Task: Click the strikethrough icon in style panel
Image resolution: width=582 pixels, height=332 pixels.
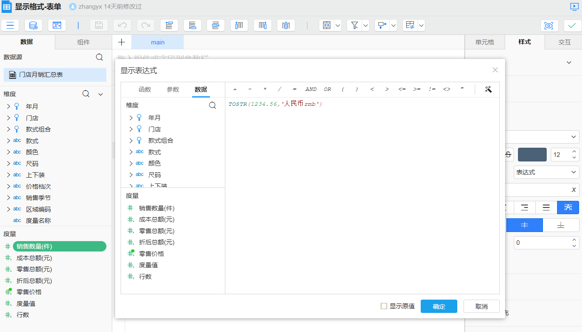Action: [x=508, y=154]
